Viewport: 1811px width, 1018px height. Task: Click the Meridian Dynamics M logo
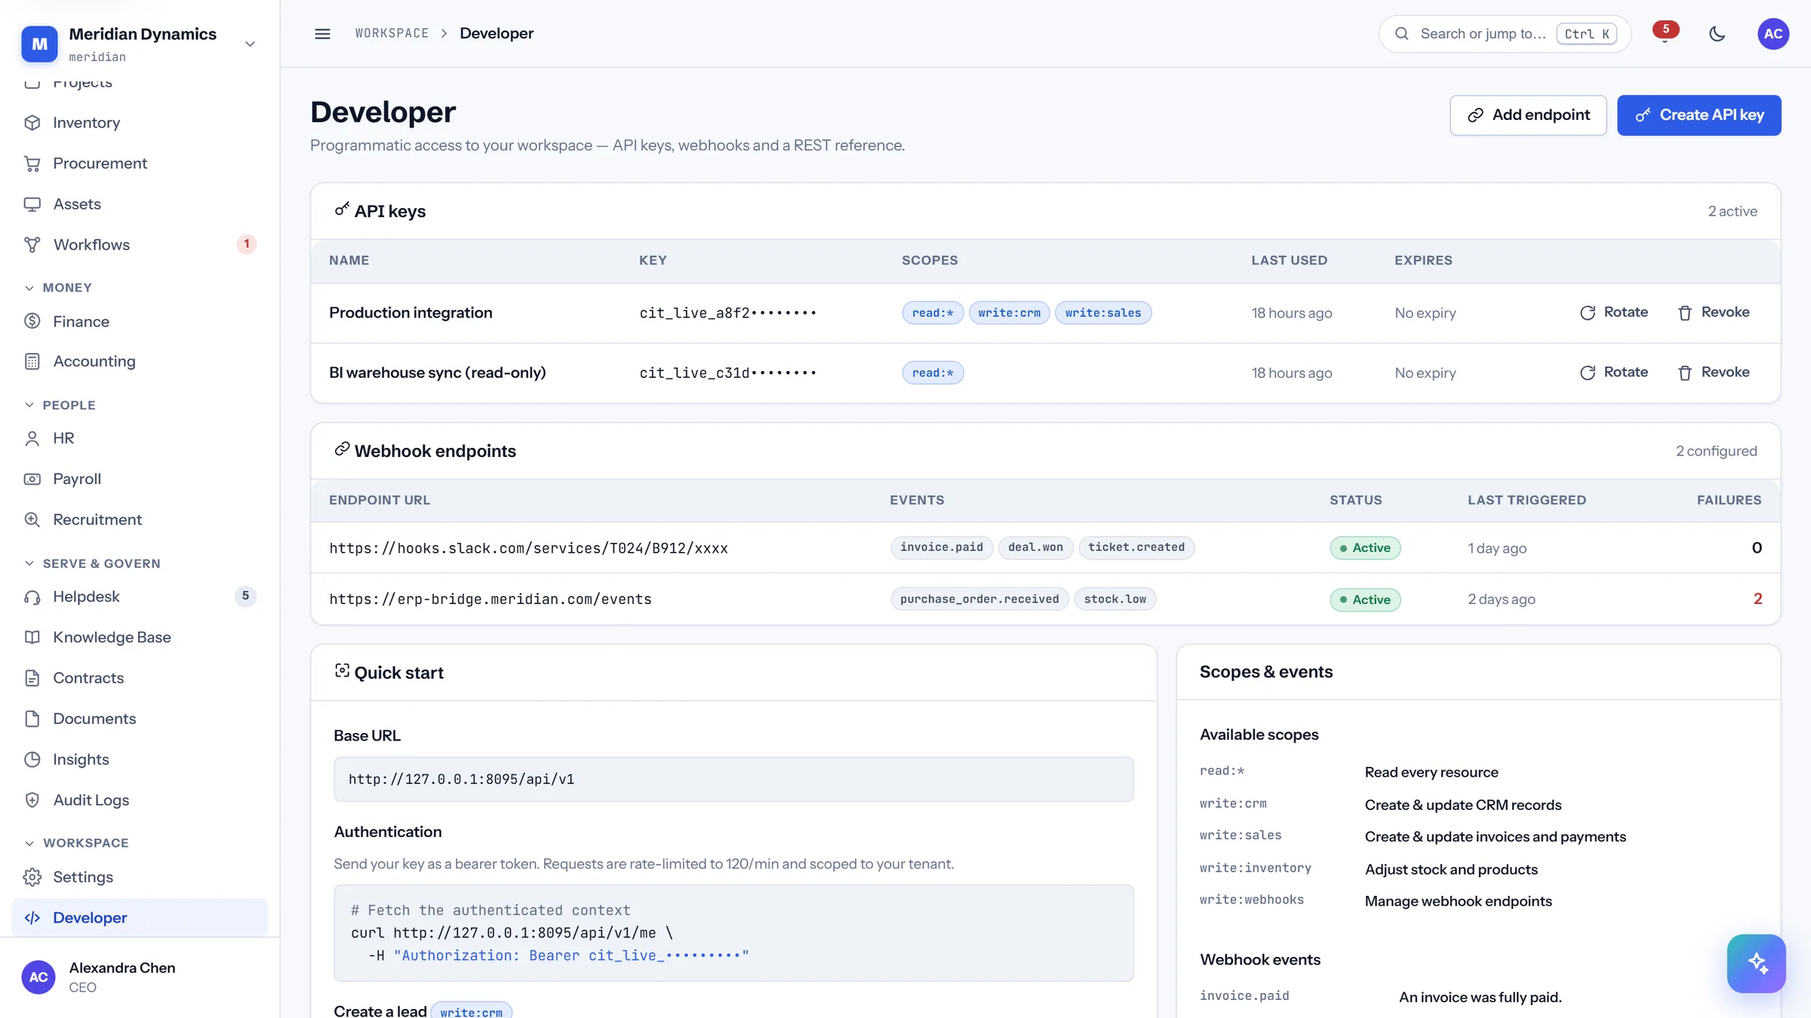tap(40, 44)
